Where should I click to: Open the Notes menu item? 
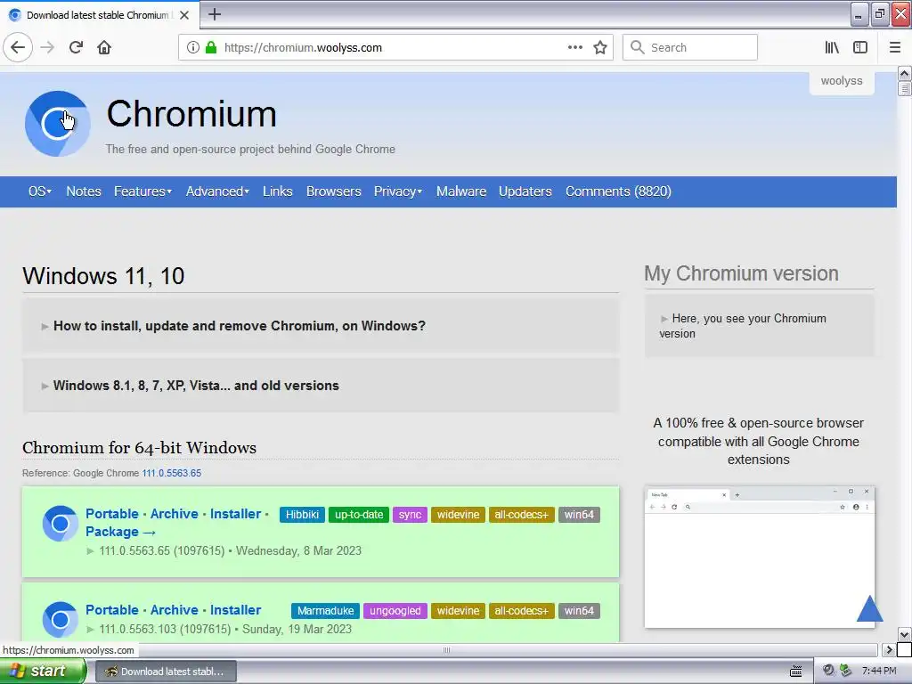point(84,191)
